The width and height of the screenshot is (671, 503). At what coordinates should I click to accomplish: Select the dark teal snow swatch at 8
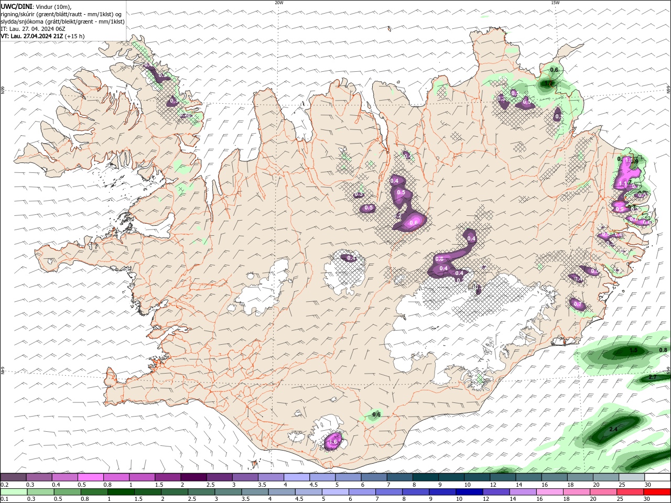click(x=425, y=477)
